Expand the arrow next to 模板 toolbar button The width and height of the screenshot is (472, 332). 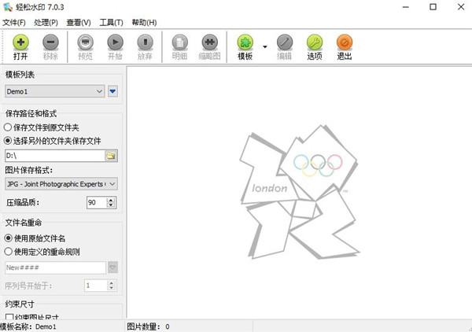coord(265,46)
